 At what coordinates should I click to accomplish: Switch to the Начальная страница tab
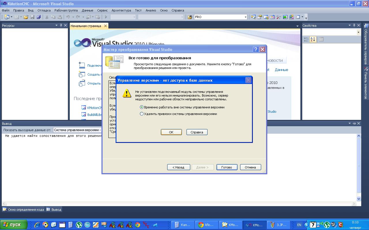86,26
